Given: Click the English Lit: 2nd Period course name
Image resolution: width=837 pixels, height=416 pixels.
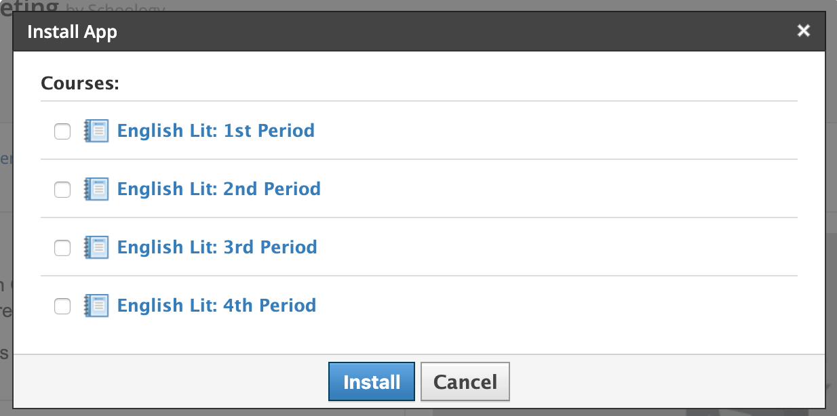Looking at the screenshot, I should (218, 189).
